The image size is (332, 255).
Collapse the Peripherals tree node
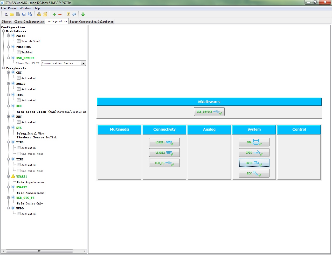tap(4, 68)
